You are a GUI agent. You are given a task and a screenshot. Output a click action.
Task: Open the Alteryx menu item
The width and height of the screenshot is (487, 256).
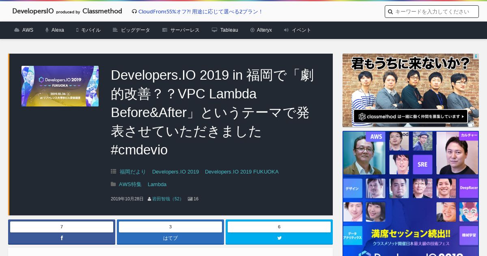[x=261, y=30]
